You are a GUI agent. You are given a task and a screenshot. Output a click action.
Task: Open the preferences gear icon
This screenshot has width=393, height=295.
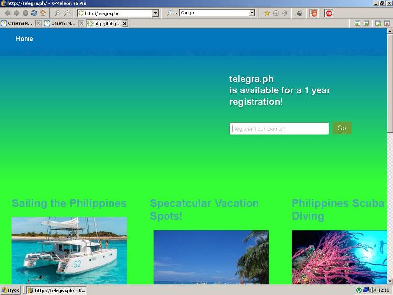pyautogui.click(x=285, y=13)
